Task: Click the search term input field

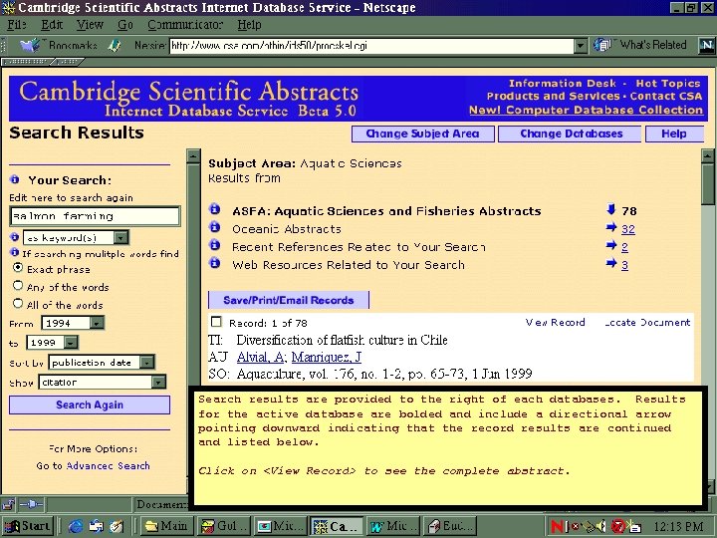Action: 95,216
